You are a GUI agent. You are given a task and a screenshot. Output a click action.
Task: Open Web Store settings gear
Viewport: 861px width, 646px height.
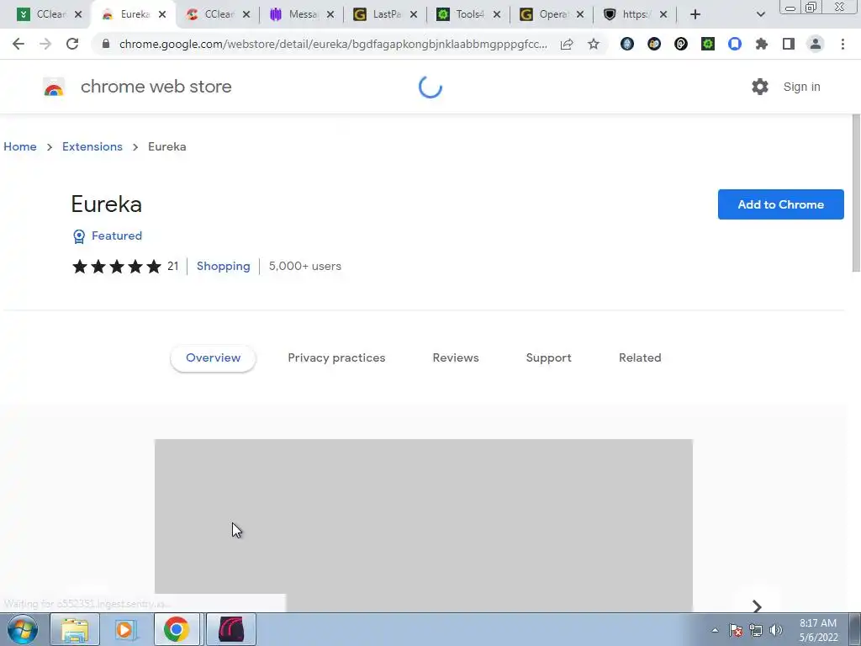(x=760, y=87)
